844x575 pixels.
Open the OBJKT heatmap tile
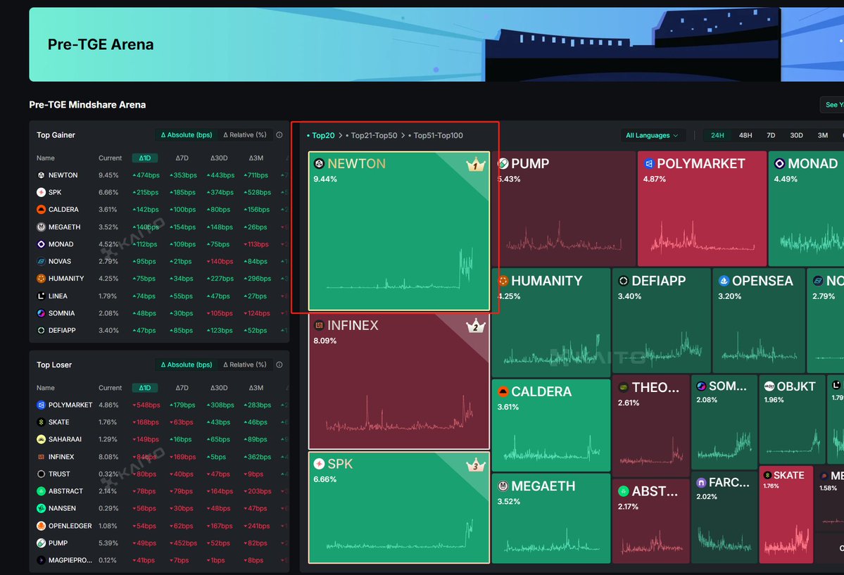click(792, 419)
